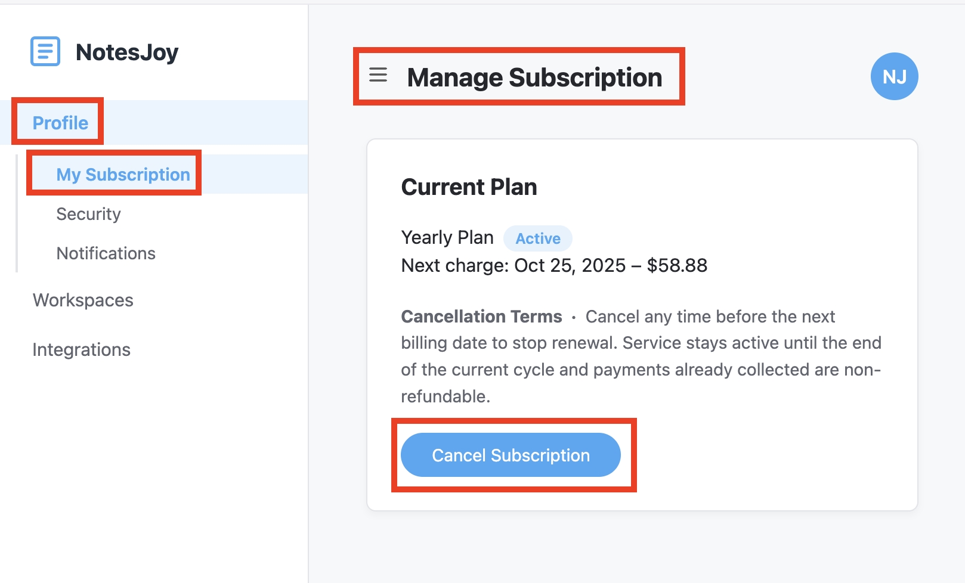Click the non-refundable cancellation terms text
The width and height of the screenshot is (965, 583).
641,370
